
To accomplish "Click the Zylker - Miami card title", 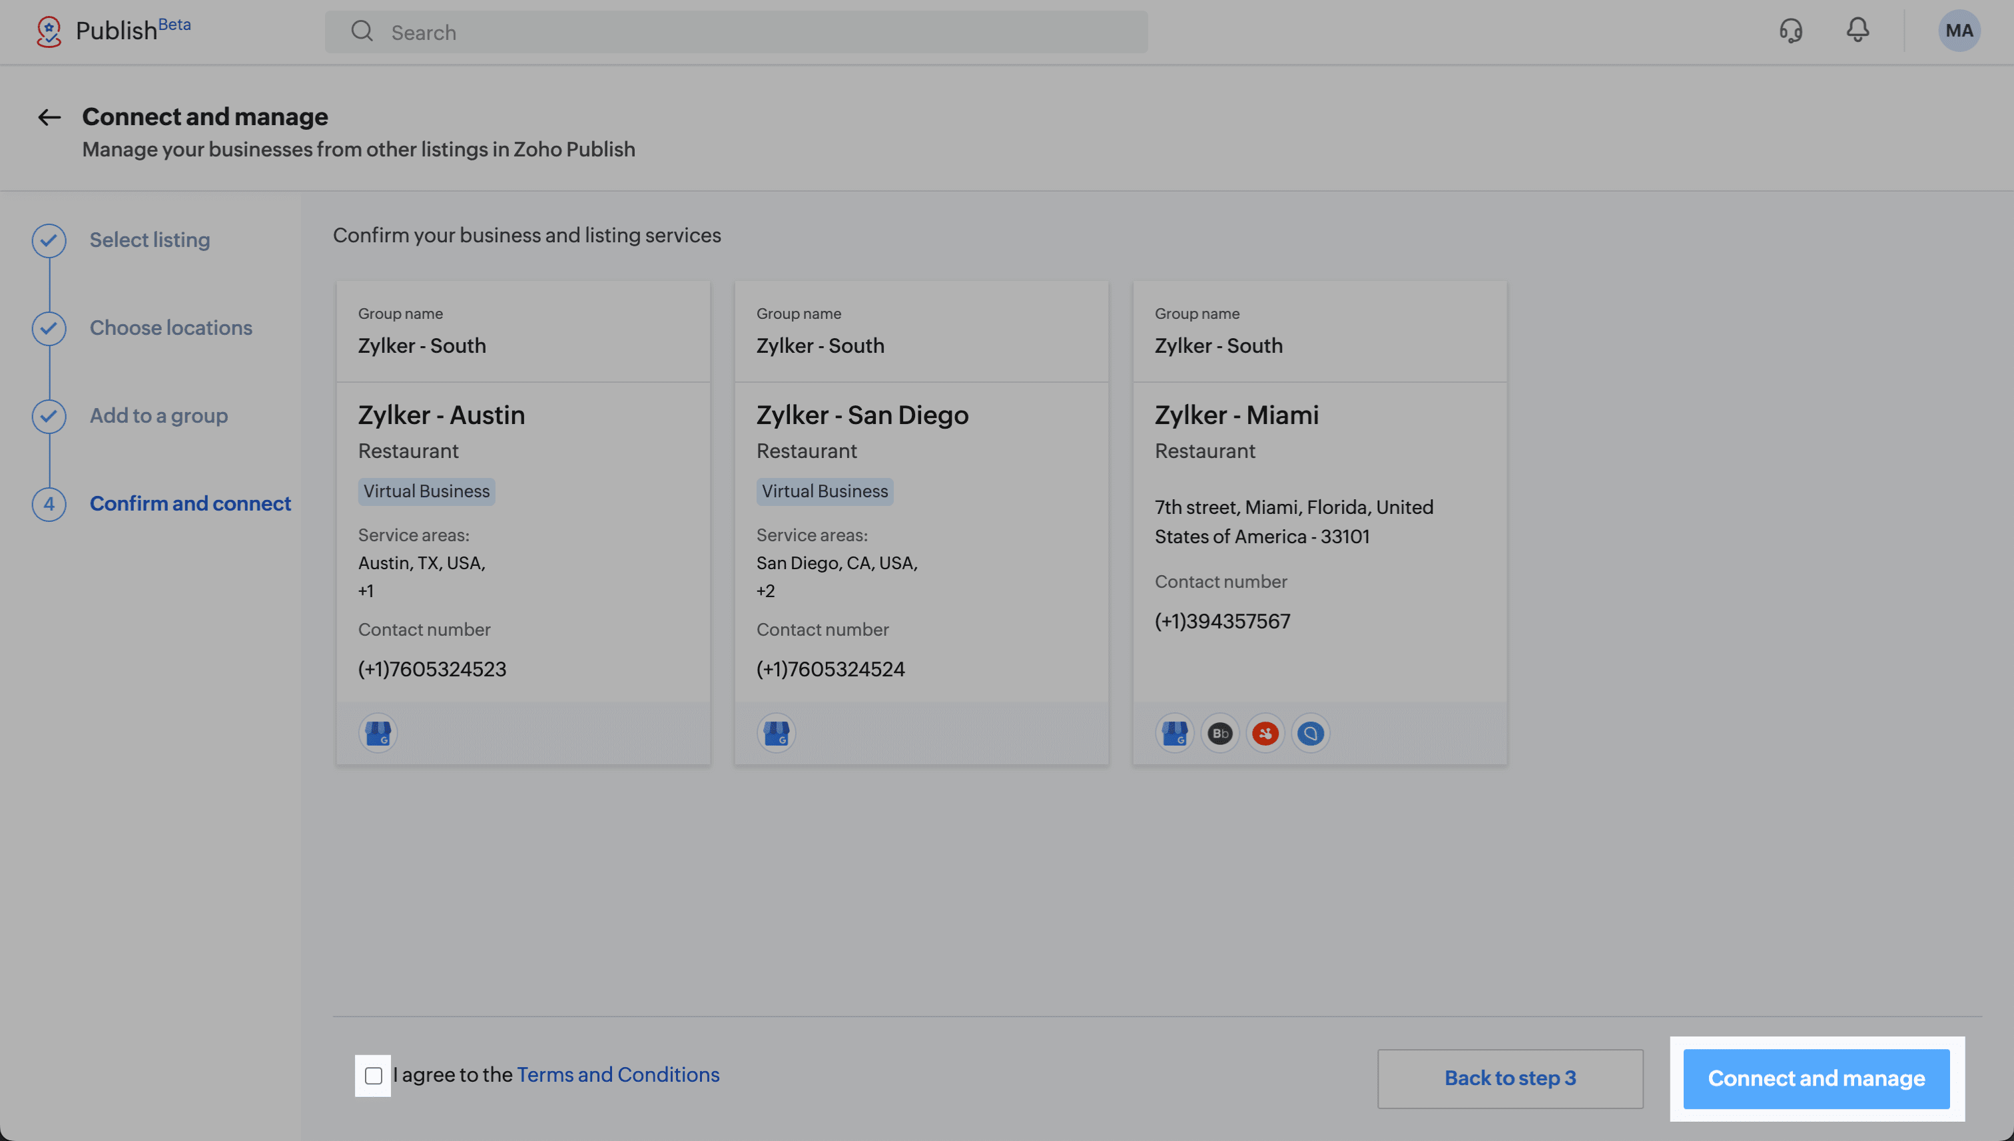I will (1236, 415).
